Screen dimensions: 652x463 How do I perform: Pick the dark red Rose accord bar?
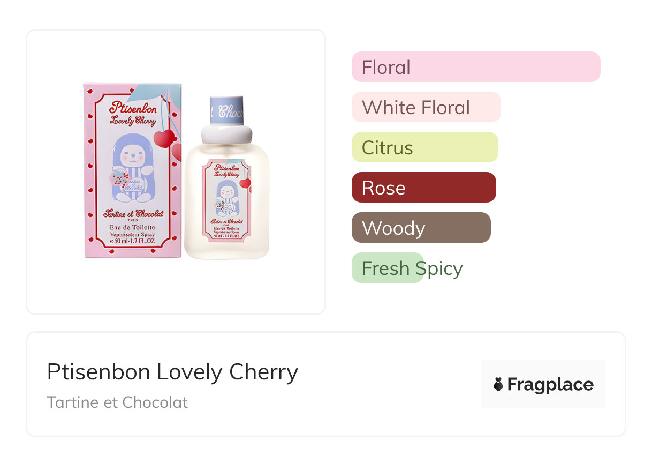coord(423,188)
